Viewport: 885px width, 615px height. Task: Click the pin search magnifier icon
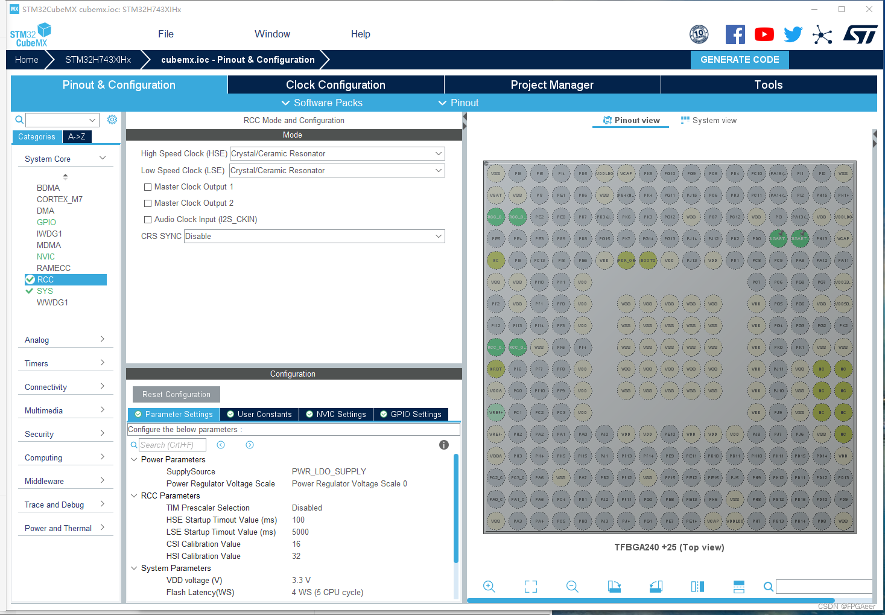pyautogui.click(x=768, y=587)
